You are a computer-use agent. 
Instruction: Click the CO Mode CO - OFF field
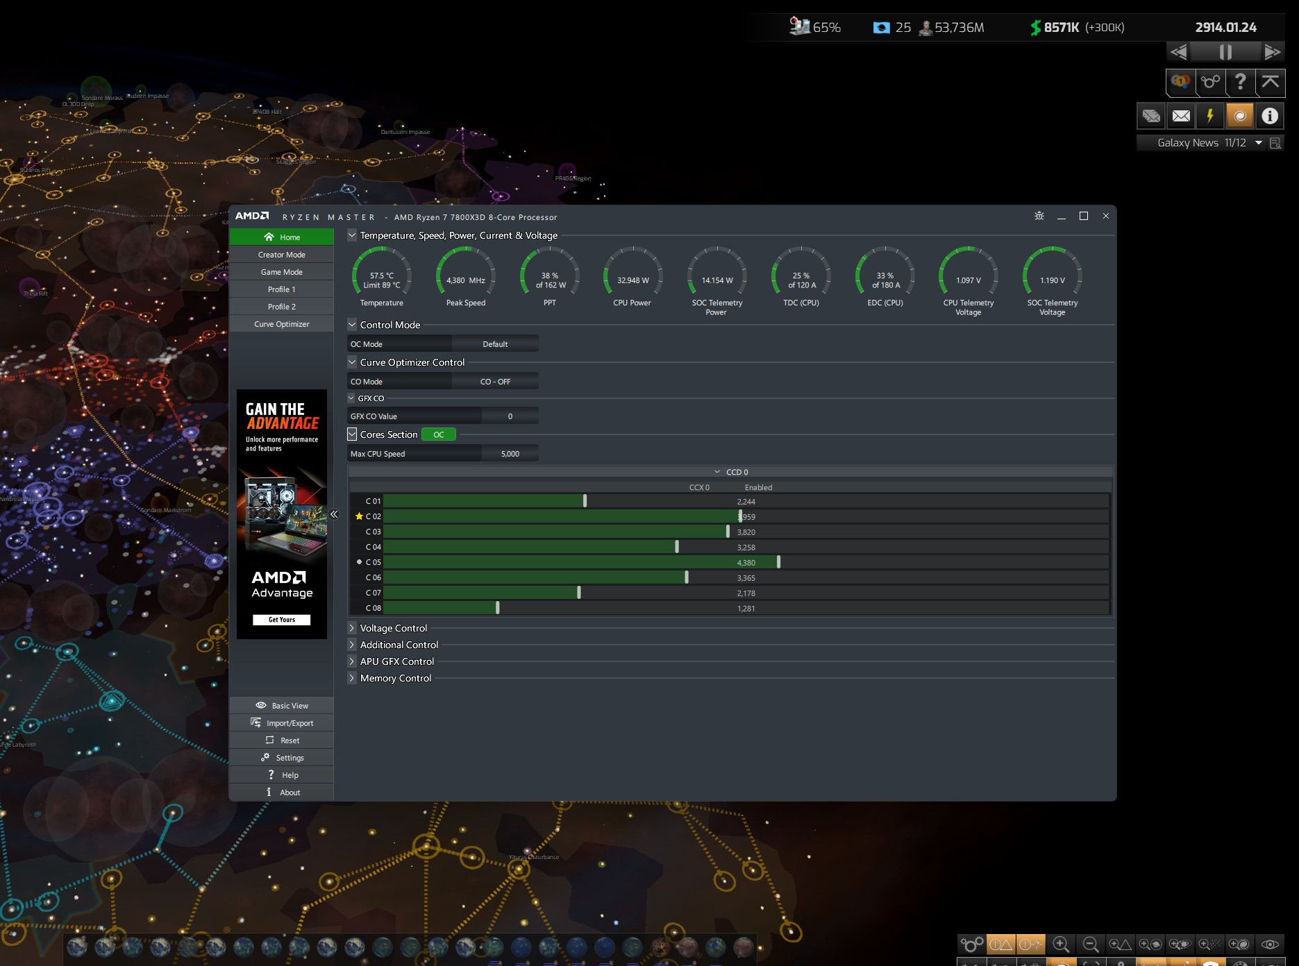(x=495, y=381)
